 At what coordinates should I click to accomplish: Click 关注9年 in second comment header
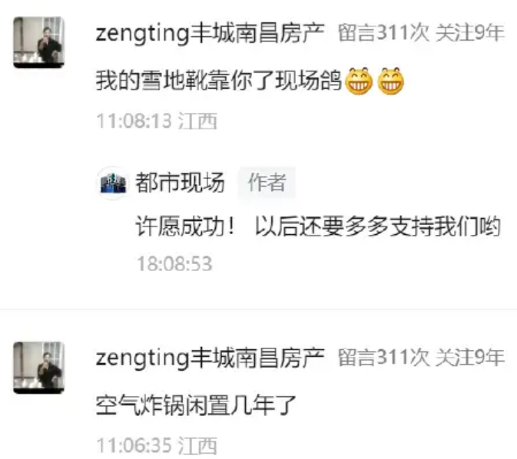470,357
